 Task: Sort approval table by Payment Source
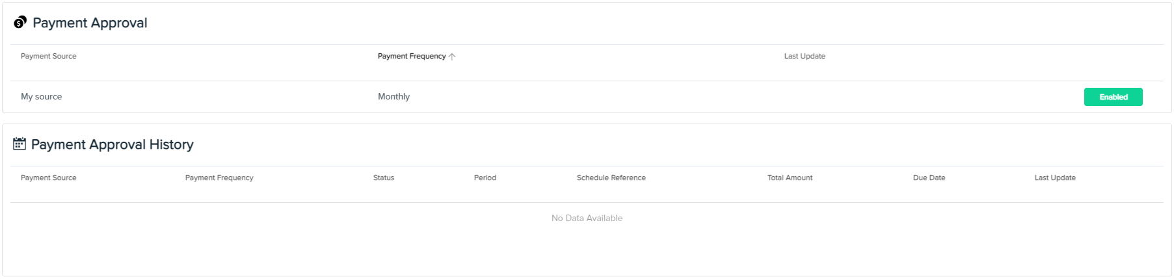coord(49,57)
